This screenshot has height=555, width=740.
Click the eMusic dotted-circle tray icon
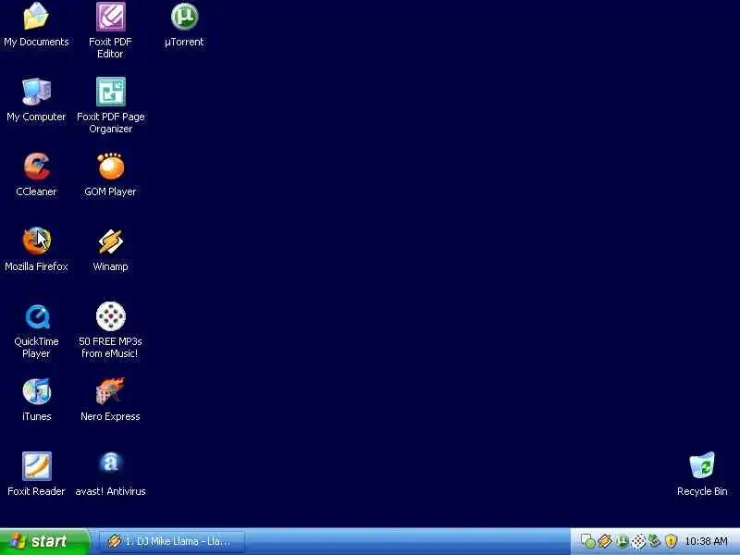pos(638,541)
